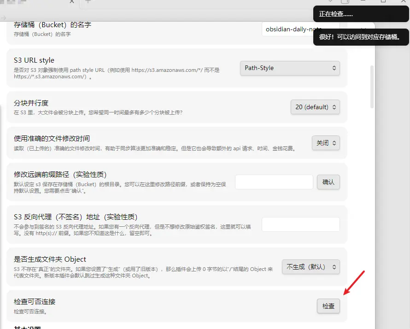Click the 分块并行度 heading
The width and height of the screenshot is (410, 329).
[31, 103]
